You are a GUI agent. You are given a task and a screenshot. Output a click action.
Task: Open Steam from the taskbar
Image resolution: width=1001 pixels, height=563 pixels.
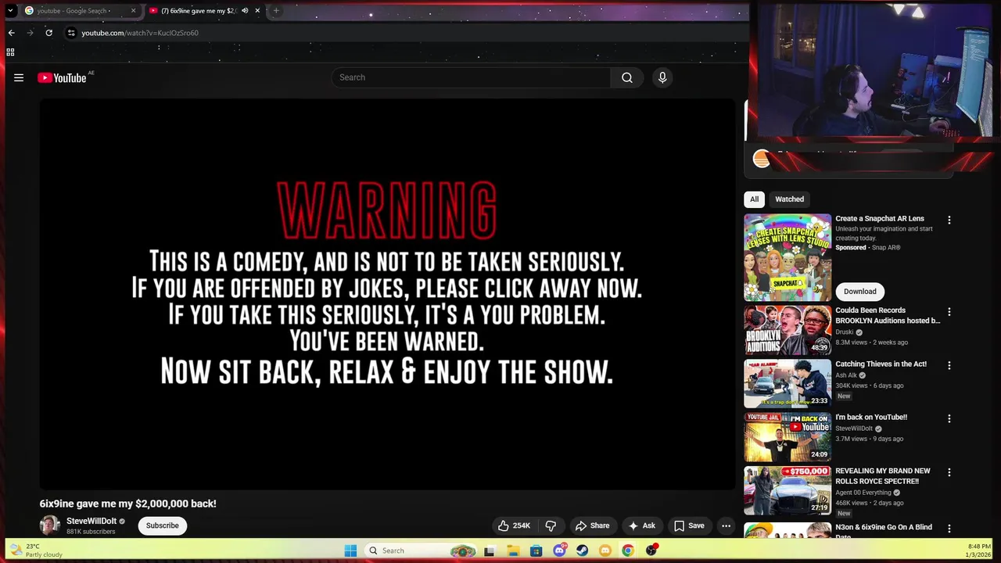582,550
